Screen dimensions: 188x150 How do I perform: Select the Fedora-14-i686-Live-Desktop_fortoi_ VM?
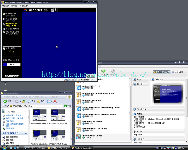102,109
